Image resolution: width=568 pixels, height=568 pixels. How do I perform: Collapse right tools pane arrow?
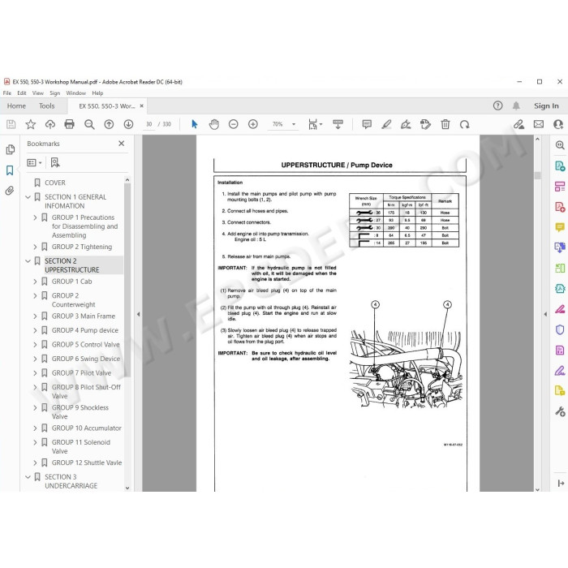click(x=545, y=315)
